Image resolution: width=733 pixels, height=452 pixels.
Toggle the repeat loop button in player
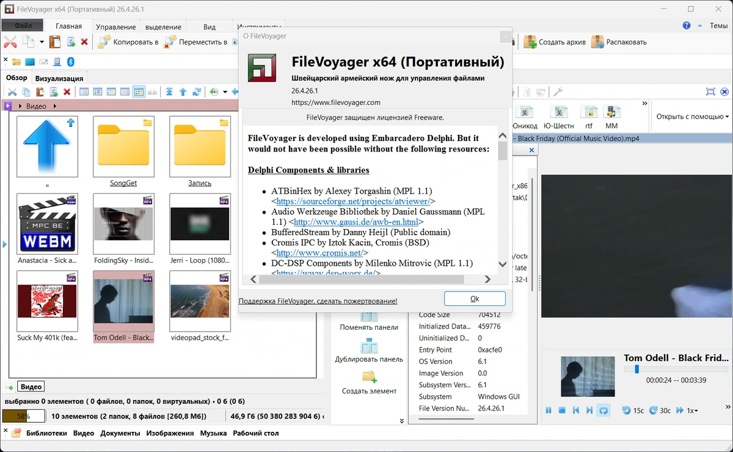pos(604,410)
